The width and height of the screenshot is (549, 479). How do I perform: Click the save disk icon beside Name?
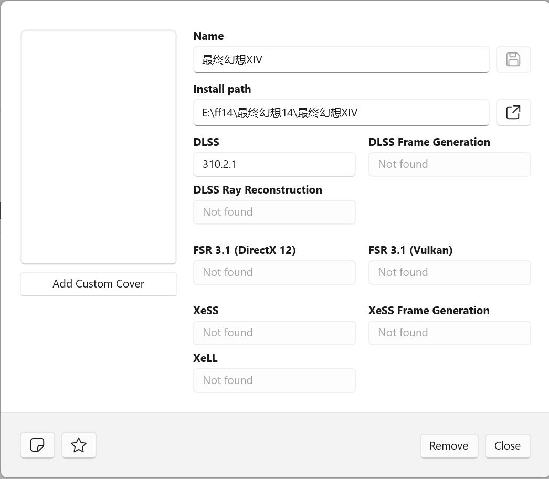point(513,59)
